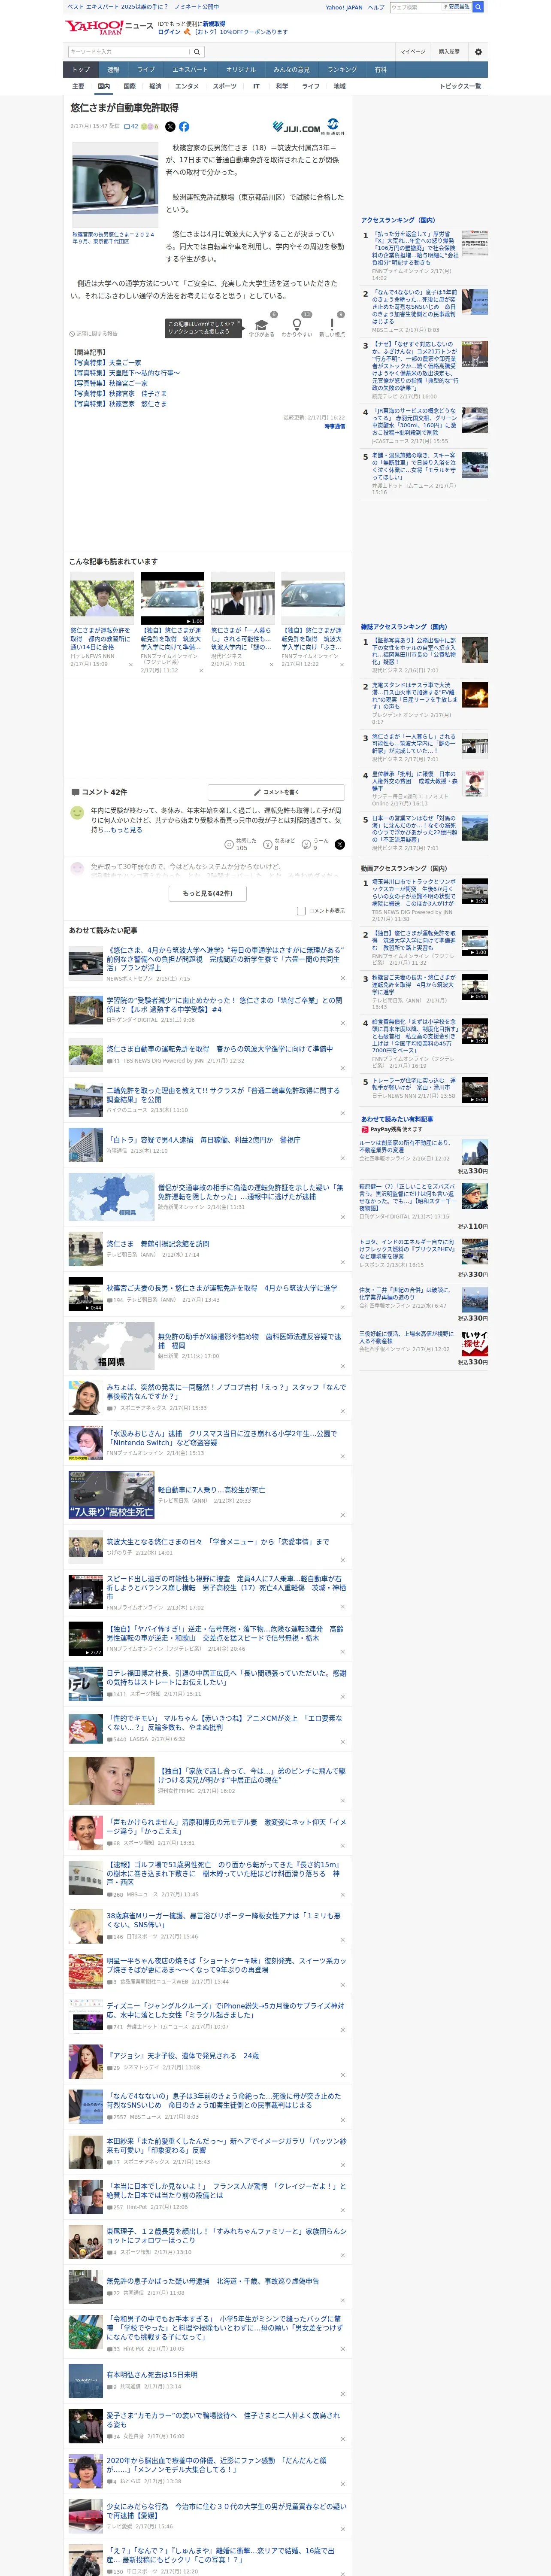Open settings gear icon near 購入履歴

478,52
